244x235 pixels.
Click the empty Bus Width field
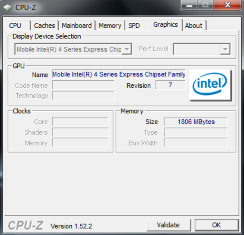(x=196, y=143)
